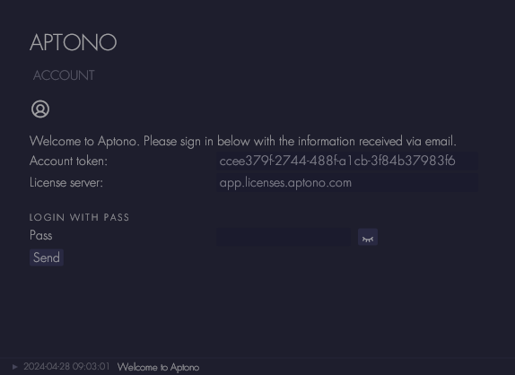Image resolution: width=515 pixels, height=375 pixels.
Task: Click the License server label
Action: 66,183
